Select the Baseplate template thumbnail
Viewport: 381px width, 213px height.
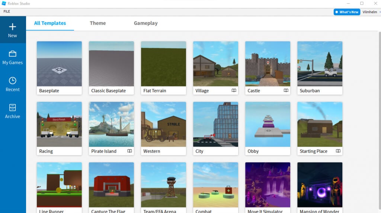[59, 64]
